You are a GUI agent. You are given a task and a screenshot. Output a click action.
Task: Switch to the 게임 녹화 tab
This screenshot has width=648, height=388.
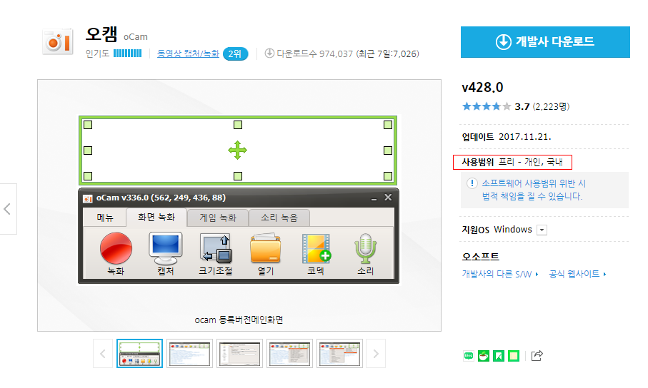coord(218,218)
